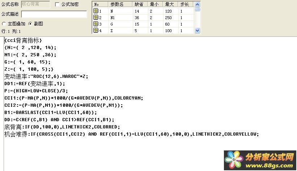Click the parameter icon in row 3
Image resolution: width=297 pixels, height=171 pixels.
point(96,24)
